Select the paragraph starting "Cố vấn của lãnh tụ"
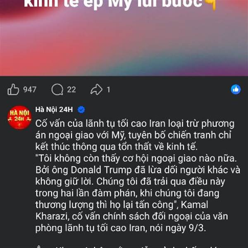Screen dimensions: 248x248 pyautogui.click(x=135, y=135)
